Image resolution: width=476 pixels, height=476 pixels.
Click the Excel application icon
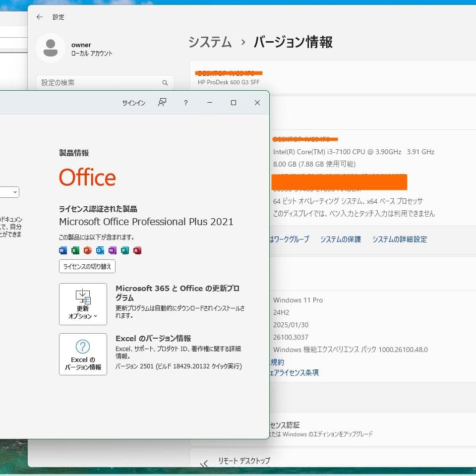(x=74, y=250)
